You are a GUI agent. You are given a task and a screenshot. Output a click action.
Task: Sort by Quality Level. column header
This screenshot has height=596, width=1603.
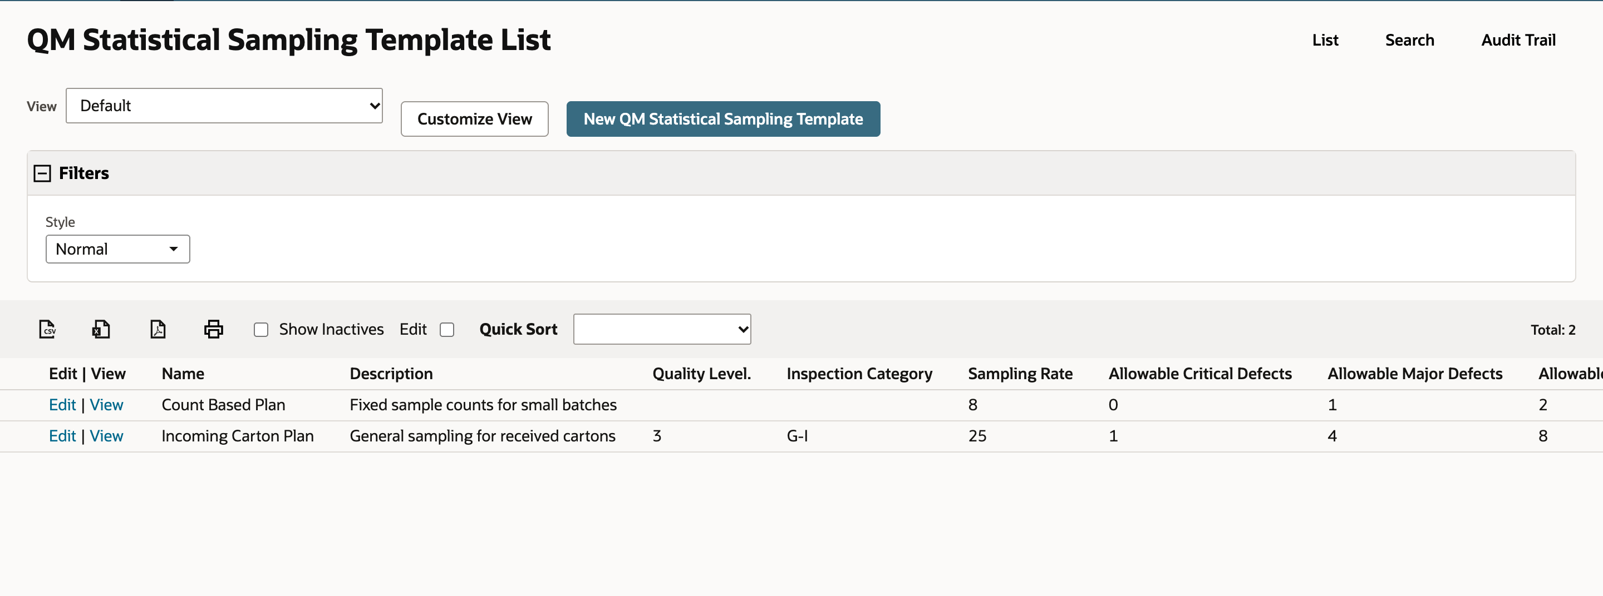pyautogui.click(x=701, y=374)
